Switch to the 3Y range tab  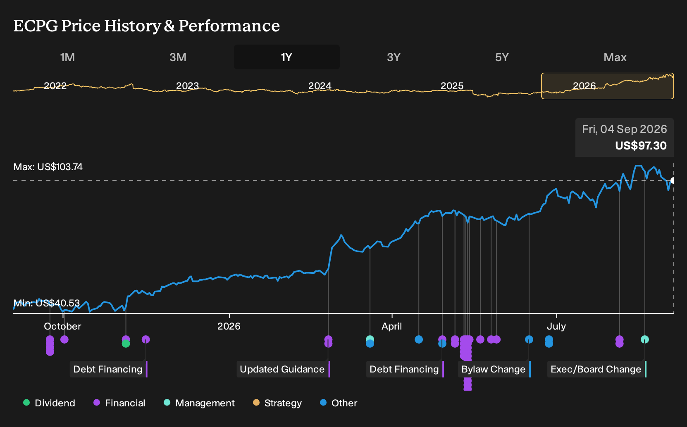coord(394,57)
